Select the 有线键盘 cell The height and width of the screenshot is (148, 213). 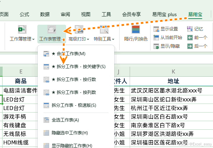point(20,125)
